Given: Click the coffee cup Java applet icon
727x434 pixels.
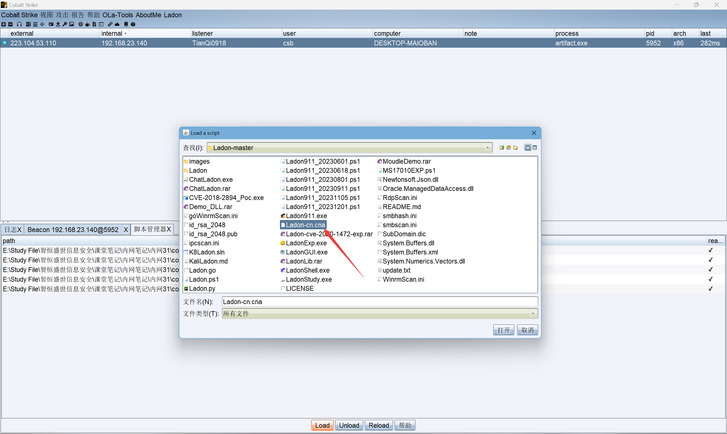Looking at the screenshot, I should pos(87,24).
